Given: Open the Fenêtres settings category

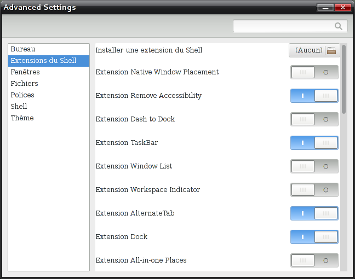Looking at the screenshot, I should [25, 72].
